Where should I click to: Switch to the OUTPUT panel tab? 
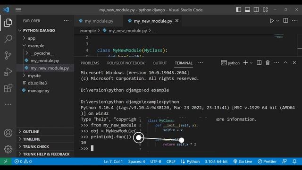[x=159, y=63]
